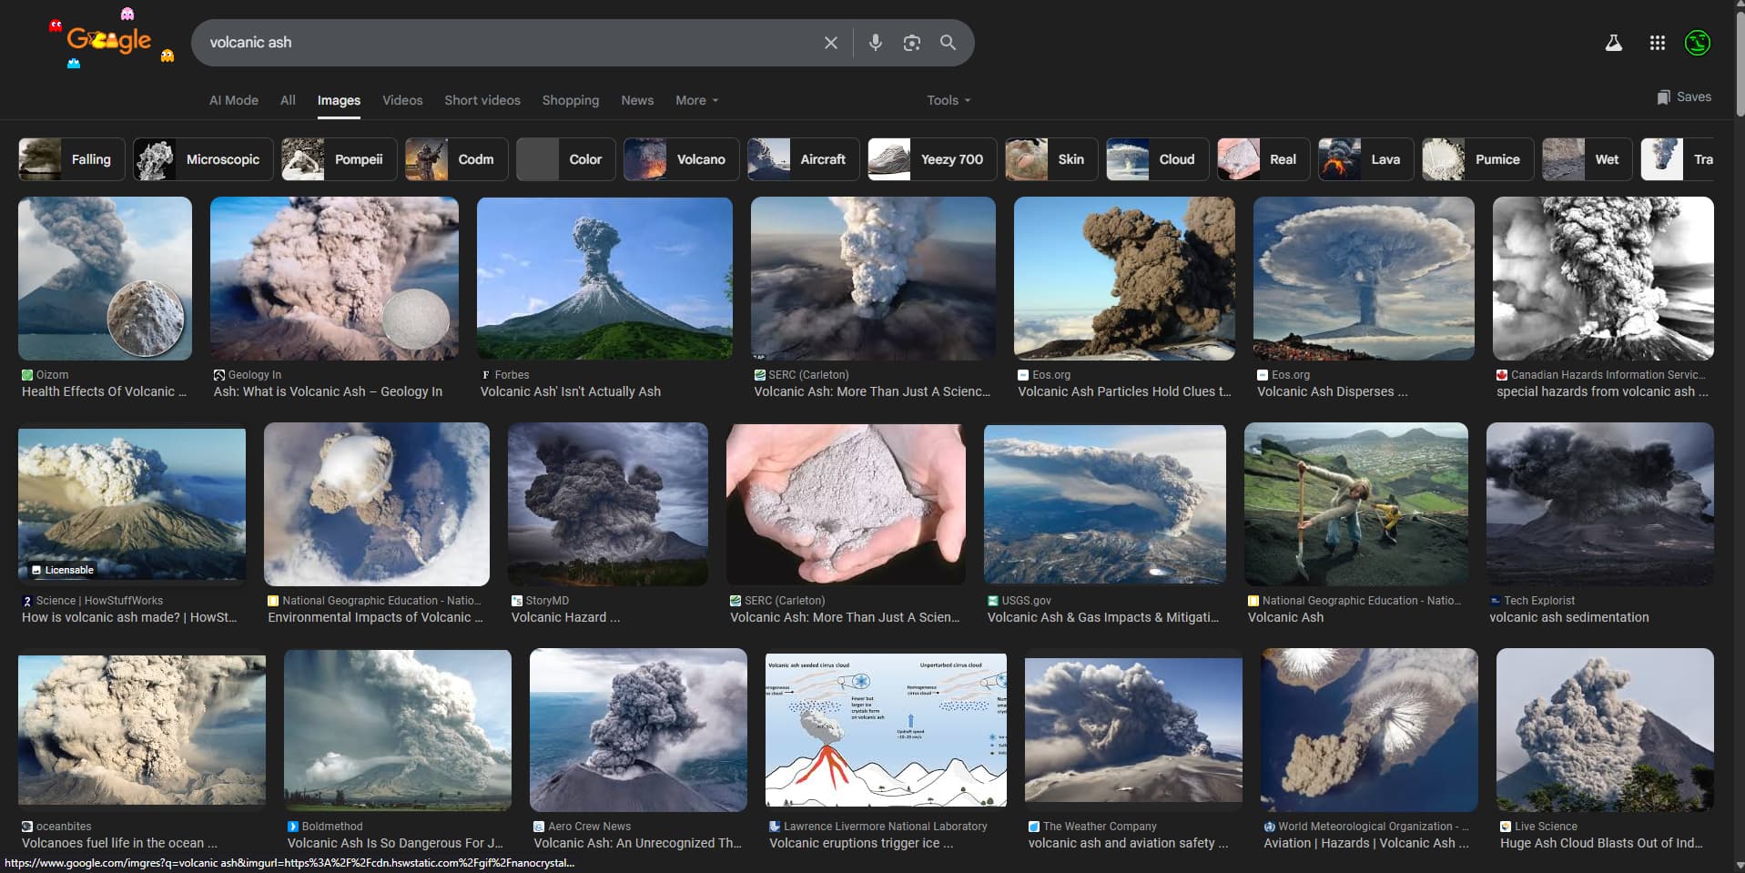Click inside the volcanic ash search field
Viewport: 1745px width, 873px height.
coord(501,43)
